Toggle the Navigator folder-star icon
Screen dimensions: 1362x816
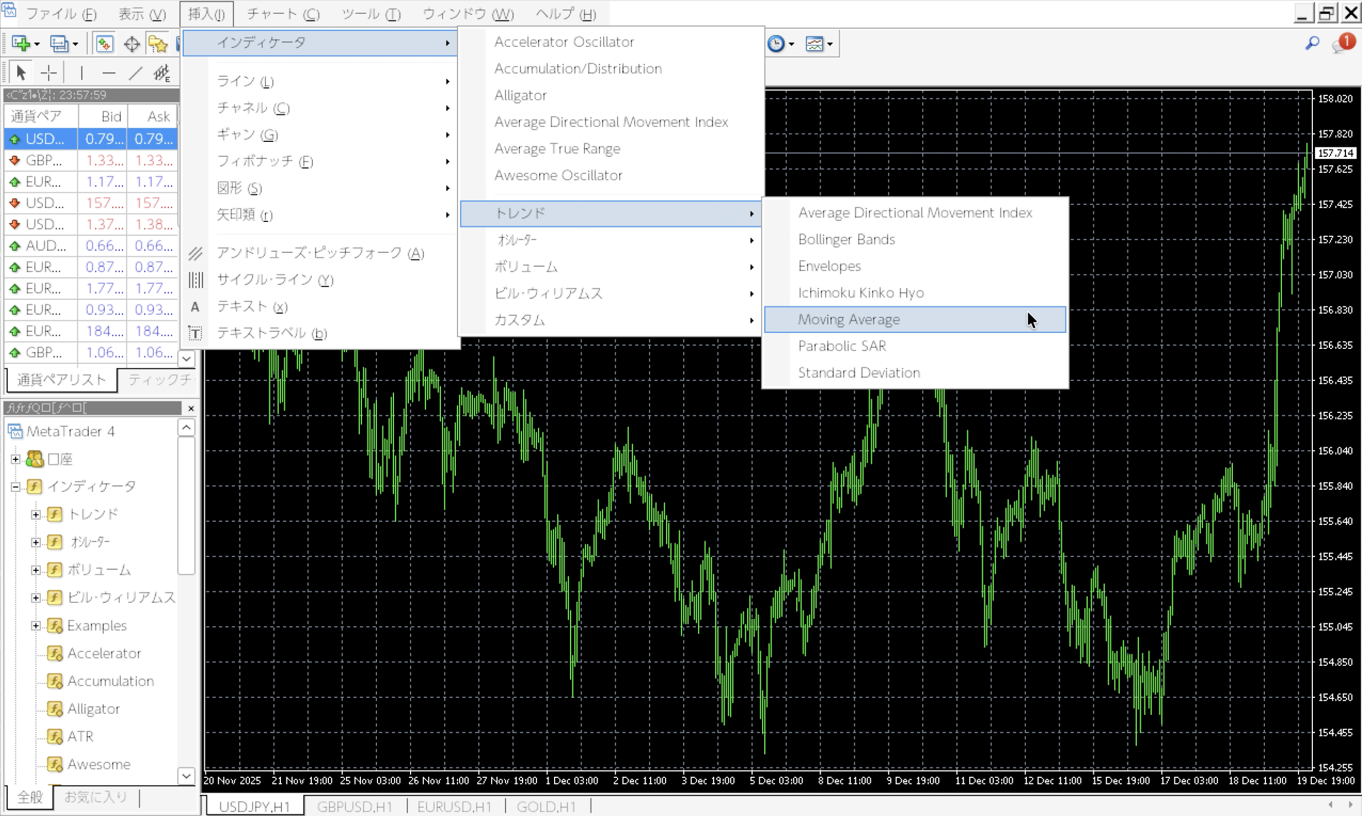click(x=157, y=43)
